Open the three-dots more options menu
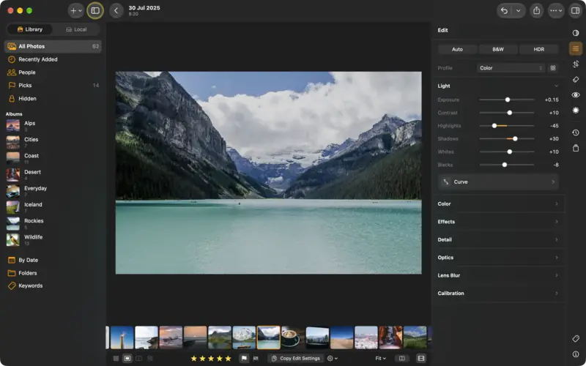The height and width of the screenshot is (366, 586). [x=556, y=10]
